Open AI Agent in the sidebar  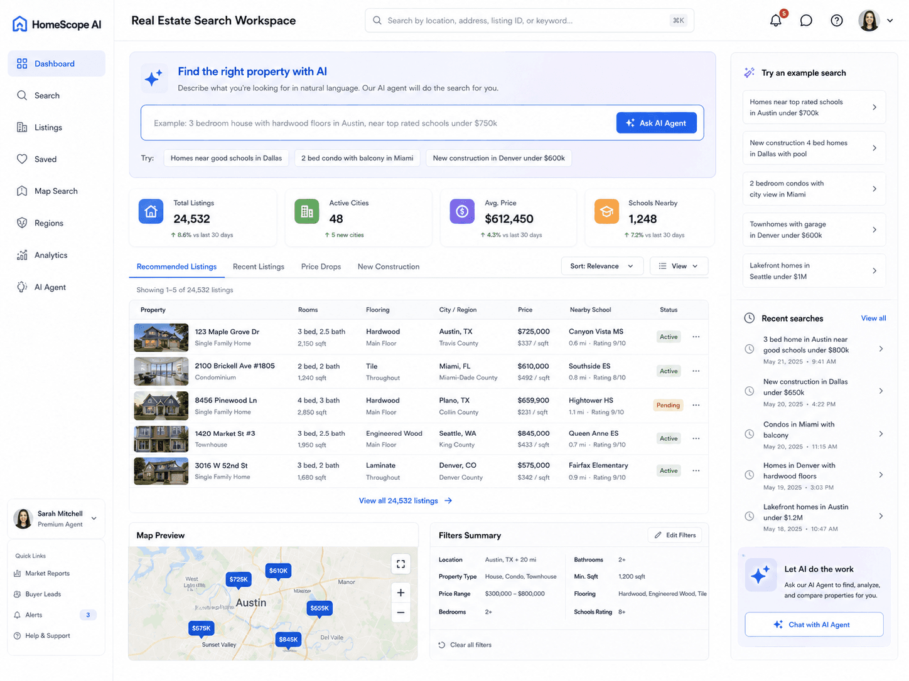coord(56,287)
